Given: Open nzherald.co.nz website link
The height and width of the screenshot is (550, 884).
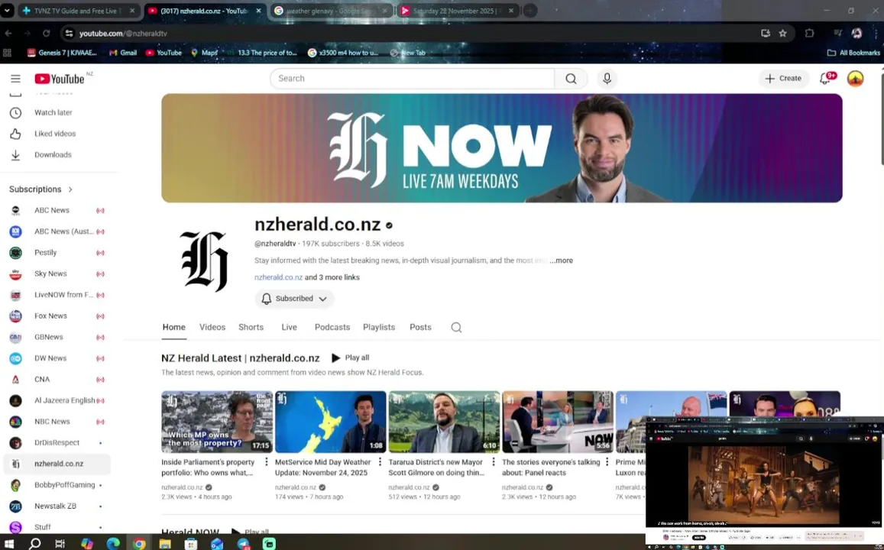Looking at the screenshot, I should tap(279, 277).
